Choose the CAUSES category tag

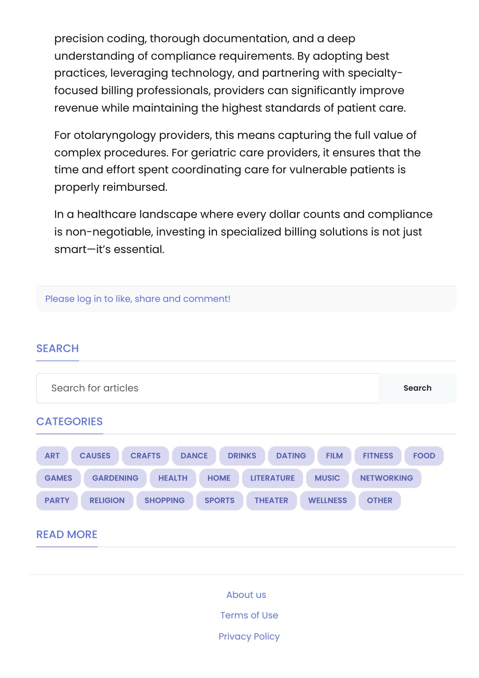point(95,456)
